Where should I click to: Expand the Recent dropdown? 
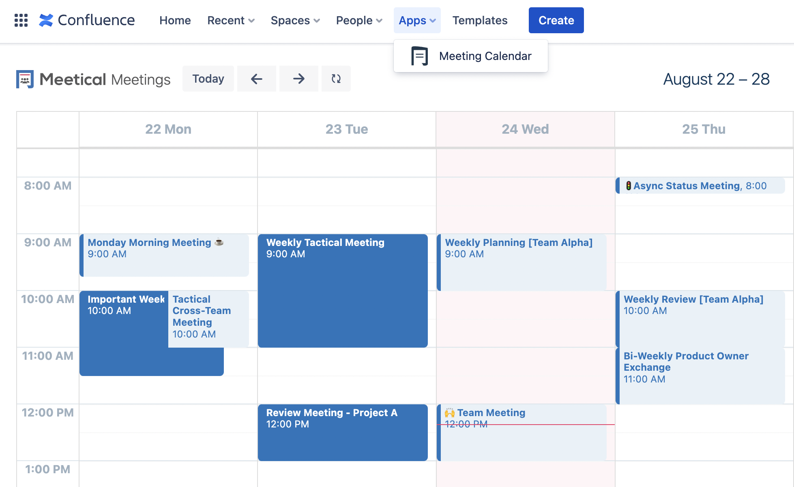pos(230,20)
